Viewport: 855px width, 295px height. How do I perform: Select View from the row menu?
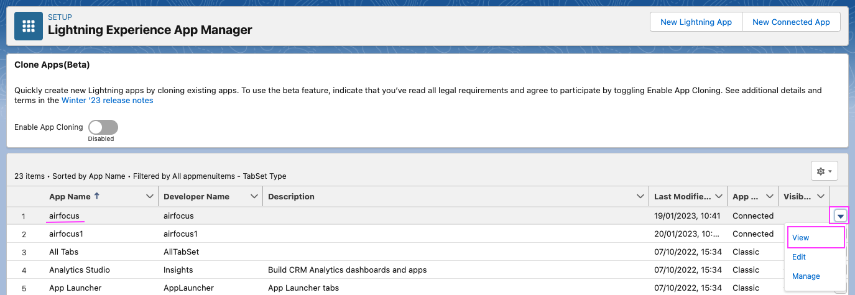[801, 238]
